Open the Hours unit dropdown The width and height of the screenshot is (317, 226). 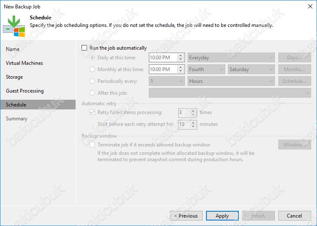click(x=231, y=81)
